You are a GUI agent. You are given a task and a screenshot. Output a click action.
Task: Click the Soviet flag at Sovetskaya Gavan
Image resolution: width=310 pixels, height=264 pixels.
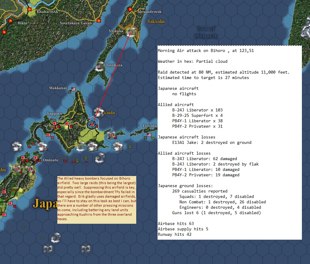coord(99,21)
